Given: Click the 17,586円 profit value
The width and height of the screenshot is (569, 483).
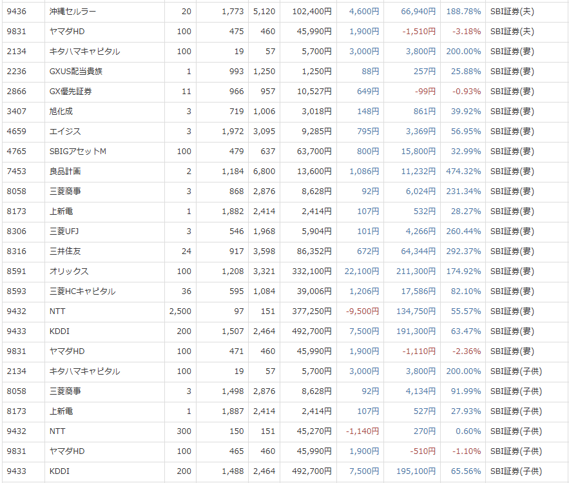Looking at the screenshot, I should 418,291.
